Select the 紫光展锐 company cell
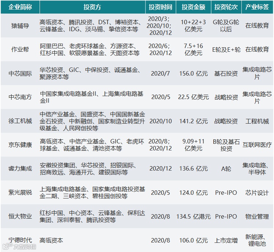Image resolution: width=274 pixels, height=252 pixels. tap(20, 193)
